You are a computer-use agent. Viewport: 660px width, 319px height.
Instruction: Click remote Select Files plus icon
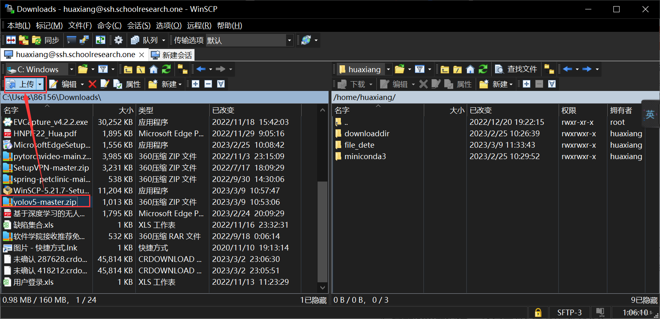pyautogui.click(x=526, y=84)
